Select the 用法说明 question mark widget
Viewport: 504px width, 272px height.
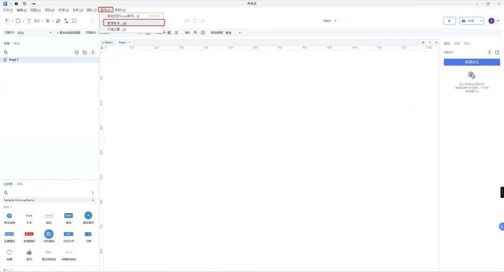9,216
